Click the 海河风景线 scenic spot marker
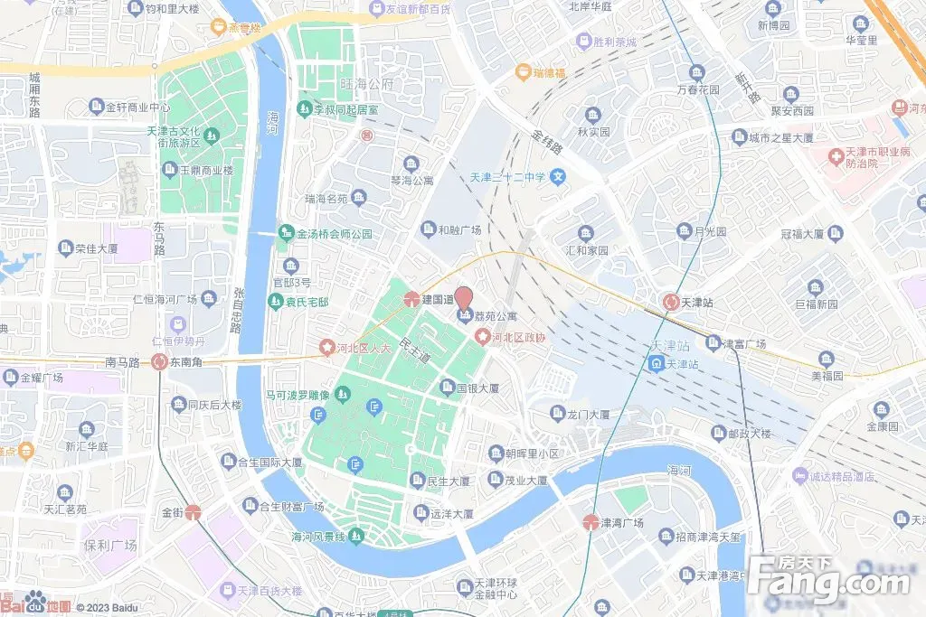The height and width of the screenshot is (617, 926). click(355, 537)
